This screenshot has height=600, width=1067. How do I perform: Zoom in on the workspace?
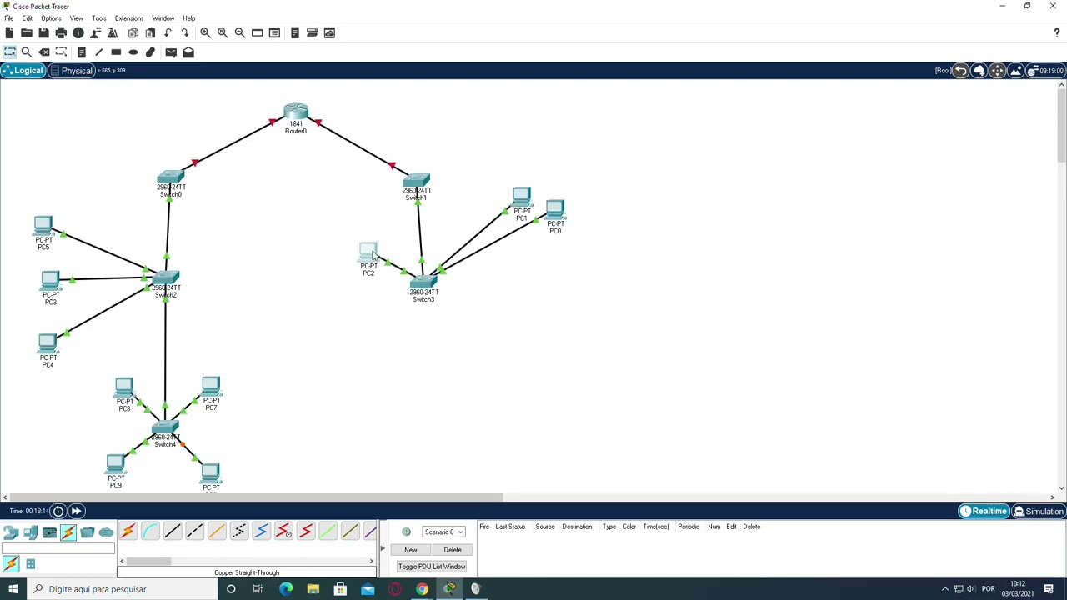[x=205, y=32]
